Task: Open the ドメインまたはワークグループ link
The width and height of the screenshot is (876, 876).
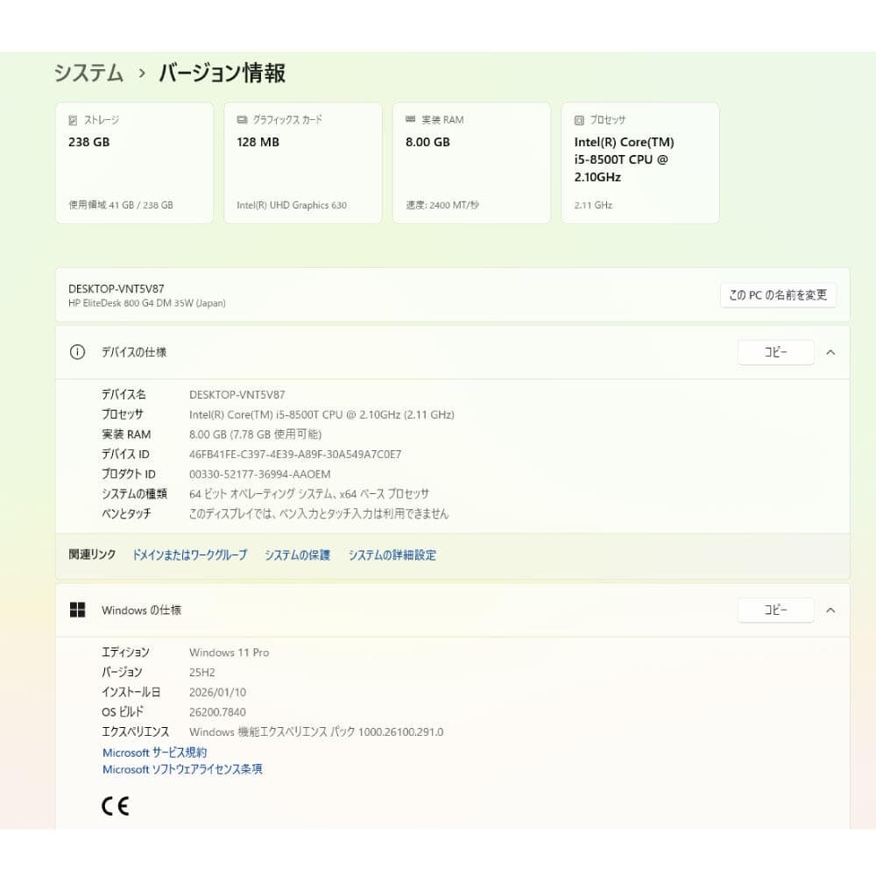Action: tap(188, 555)
